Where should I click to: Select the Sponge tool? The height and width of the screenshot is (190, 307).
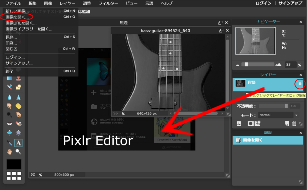click(x=18, y=106)
